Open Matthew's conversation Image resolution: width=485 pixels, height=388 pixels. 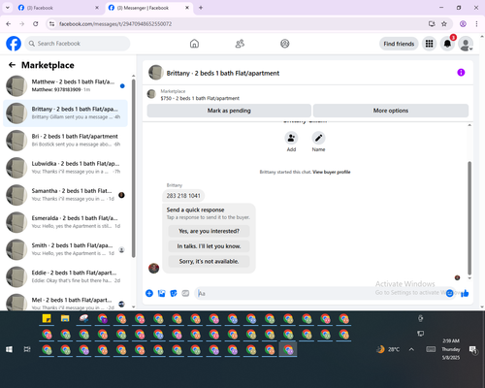66,85
